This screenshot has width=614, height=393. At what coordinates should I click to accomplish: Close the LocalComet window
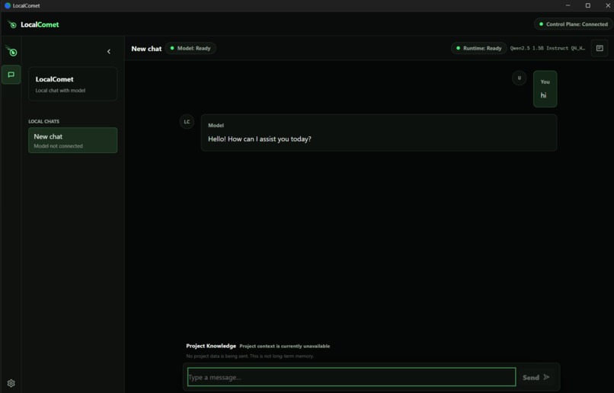608,5
